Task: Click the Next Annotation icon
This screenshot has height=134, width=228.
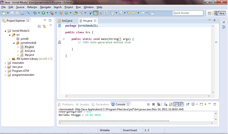Action: click(x=112, y=13)
